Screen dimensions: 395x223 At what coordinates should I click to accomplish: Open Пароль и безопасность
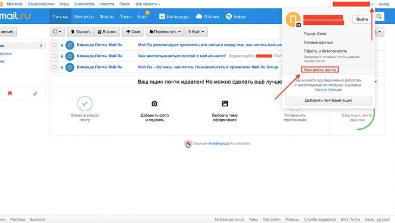pyautogui.click(x=325, y=51)
